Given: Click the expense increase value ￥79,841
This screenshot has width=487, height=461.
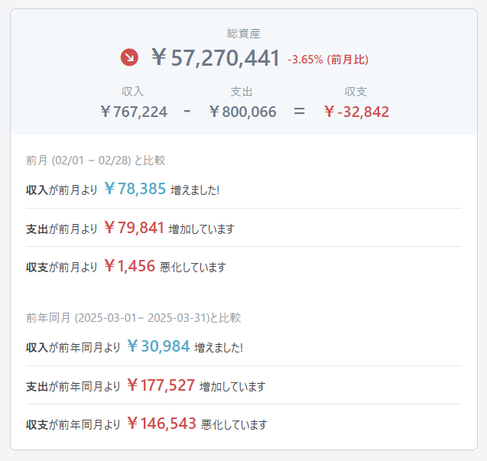Looking at the screenshot, I should point(134,228).
